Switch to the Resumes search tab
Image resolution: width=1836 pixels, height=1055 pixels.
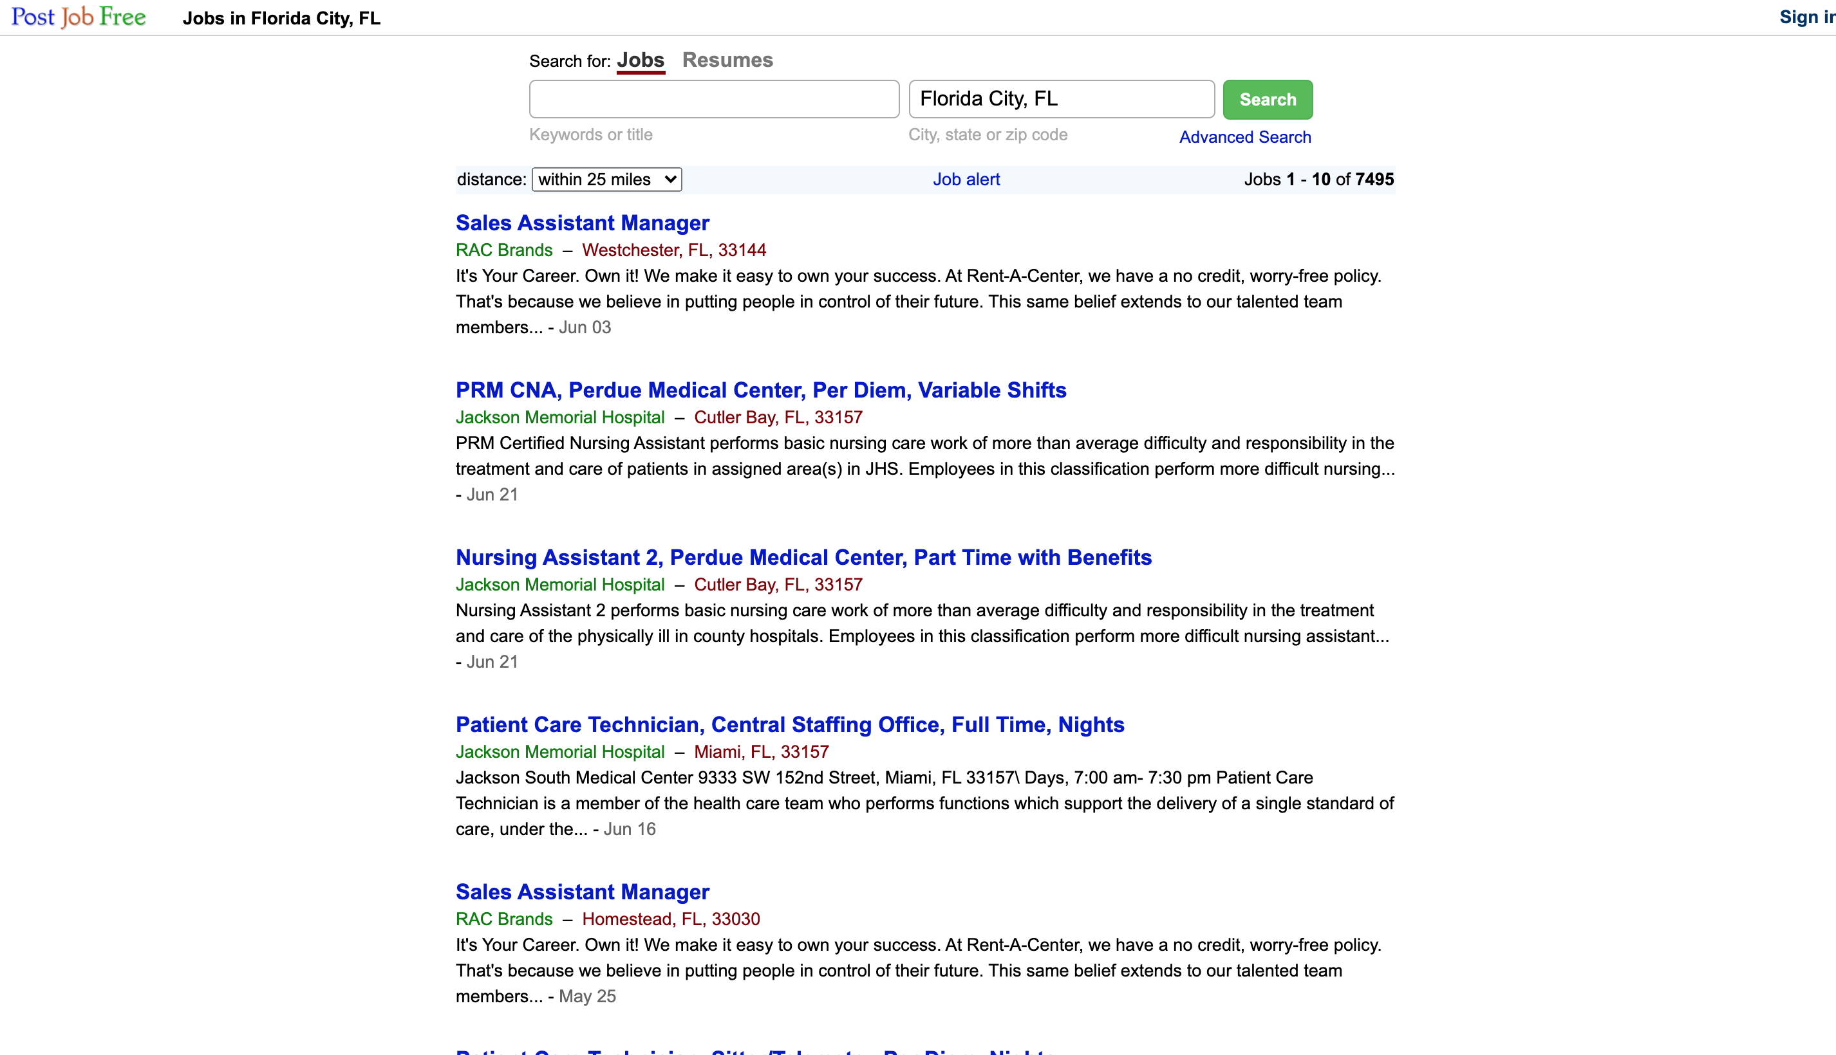(x=727, y=60)
